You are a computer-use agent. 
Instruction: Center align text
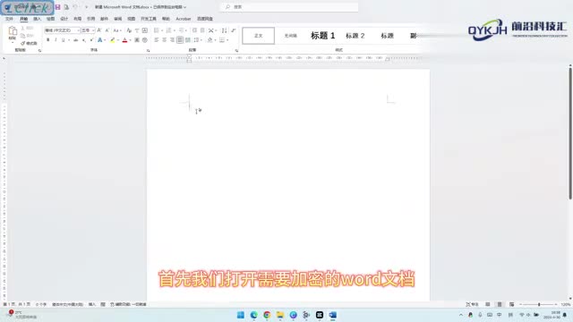click(x=165, y=39)
